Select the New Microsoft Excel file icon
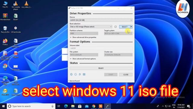The height and width of the screenshot is (109, 193). pos(16,81)
